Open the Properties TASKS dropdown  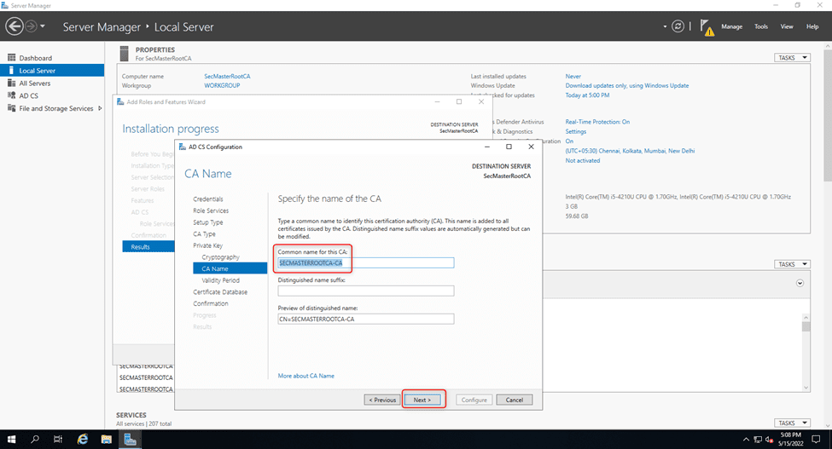coord(792,58)
